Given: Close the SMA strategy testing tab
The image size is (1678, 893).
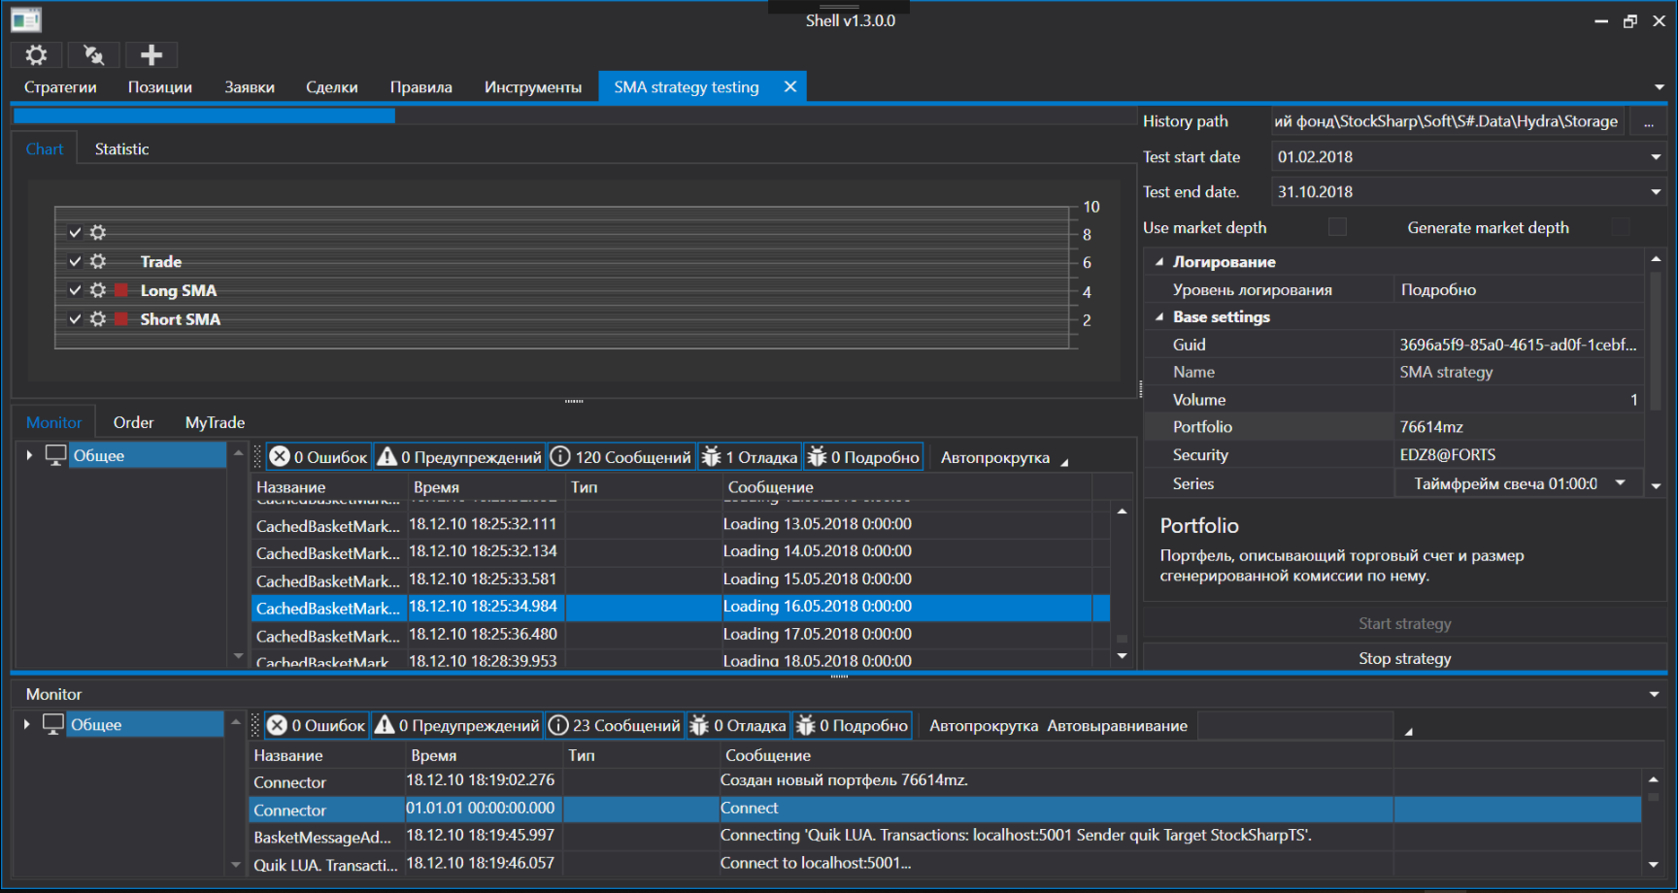Looking at the screenshot, I should tap(790, 87).
